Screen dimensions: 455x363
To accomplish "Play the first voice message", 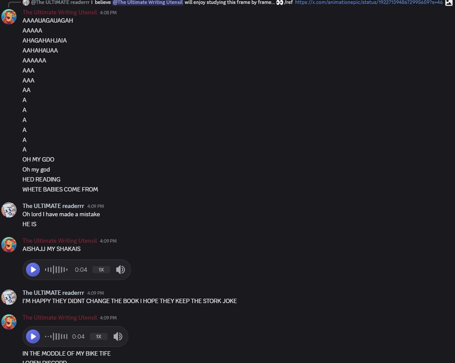I will (x=33, y=270).
